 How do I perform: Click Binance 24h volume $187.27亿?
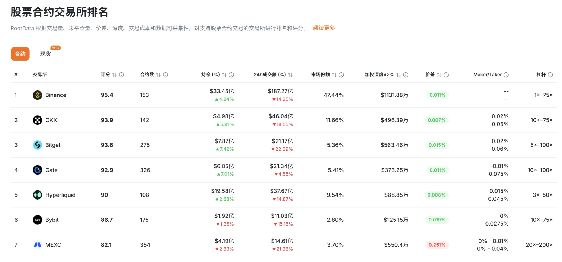pos(280,91)
